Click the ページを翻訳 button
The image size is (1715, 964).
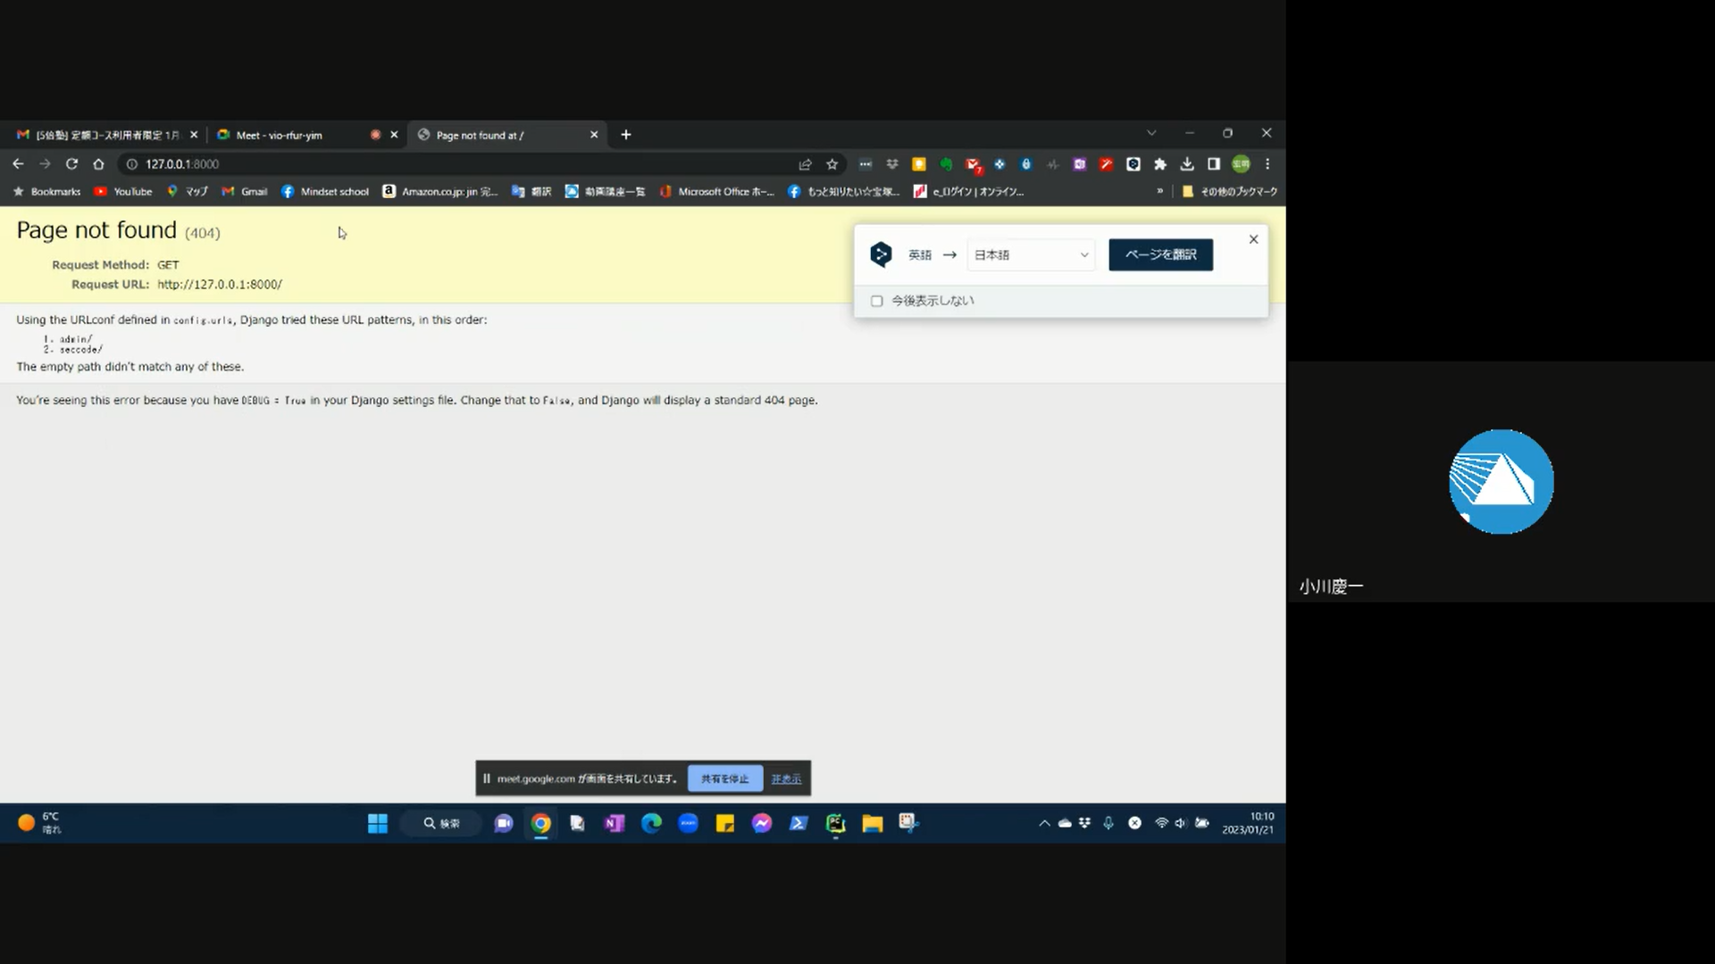(x=1160, y=255)
